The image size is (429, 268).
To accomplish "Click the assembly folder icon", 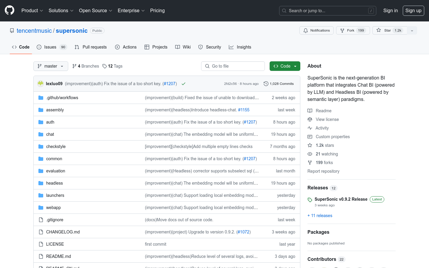I will (41, 110).
